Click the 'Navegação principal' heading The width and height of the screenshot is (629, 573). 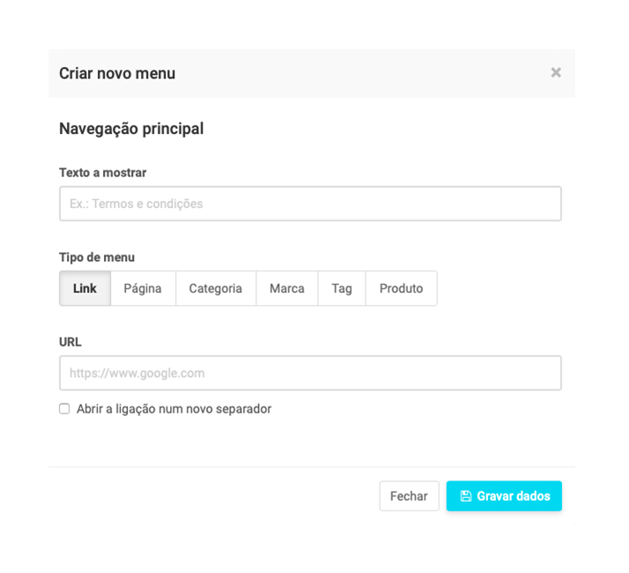click(131, 129)
